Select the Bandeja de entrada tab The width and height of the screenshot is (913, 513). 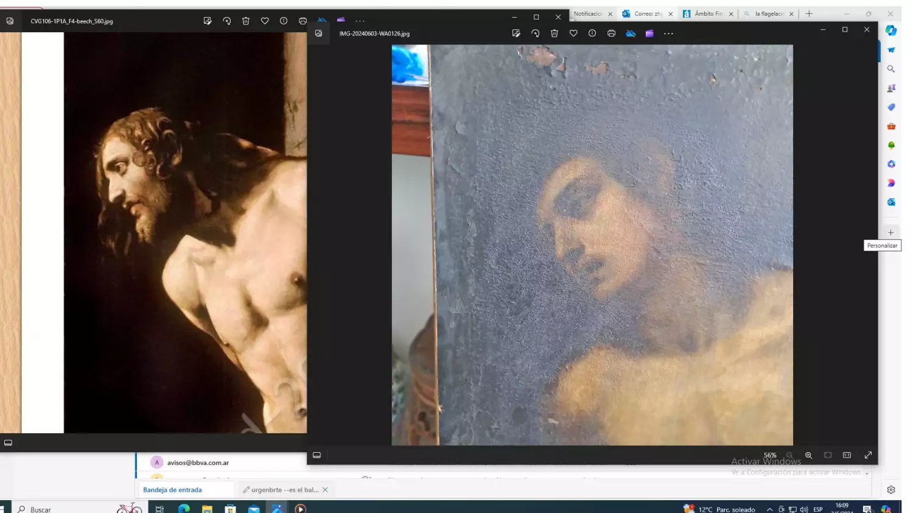click(172, 490)
